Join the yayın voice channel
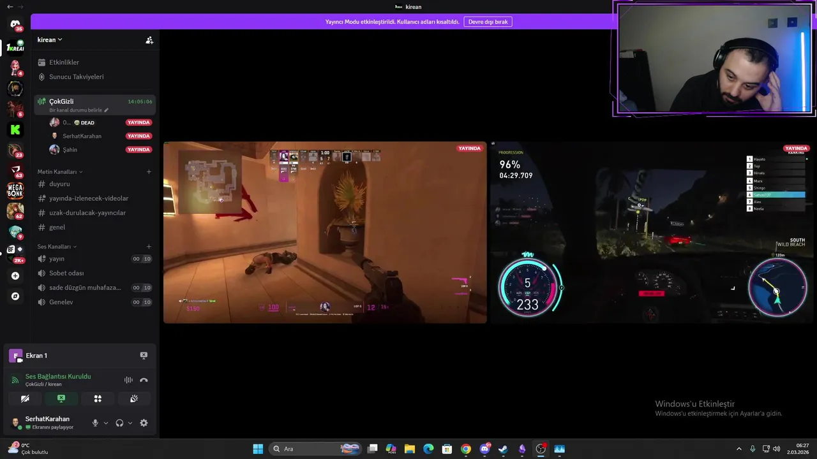Screen dimensions: 817x459 tap(94, 259)
